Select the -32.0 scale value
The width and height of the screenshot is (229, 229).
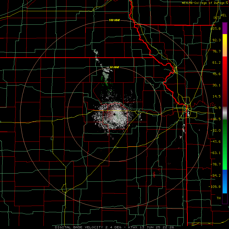tap(216, 131)
